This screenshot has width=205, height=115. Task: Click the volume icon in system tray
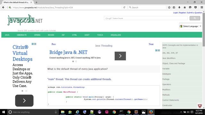point(188,112)
